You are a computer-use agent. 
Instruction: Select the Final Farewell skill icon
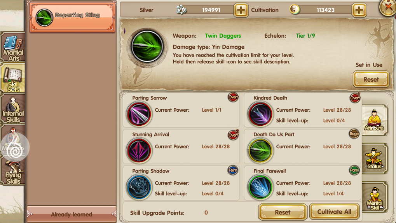tap(260, 187)
